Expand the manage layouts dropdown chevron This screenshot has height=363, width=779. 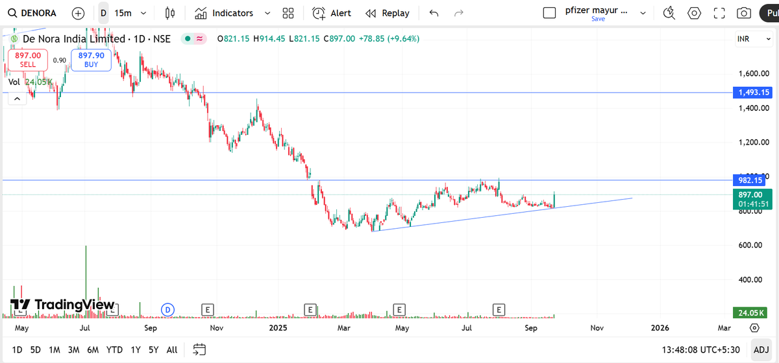pos(643,13)
